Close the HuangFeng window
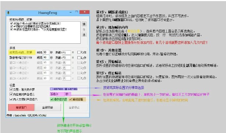The image size is (226, 133). (x=84, y=12)
